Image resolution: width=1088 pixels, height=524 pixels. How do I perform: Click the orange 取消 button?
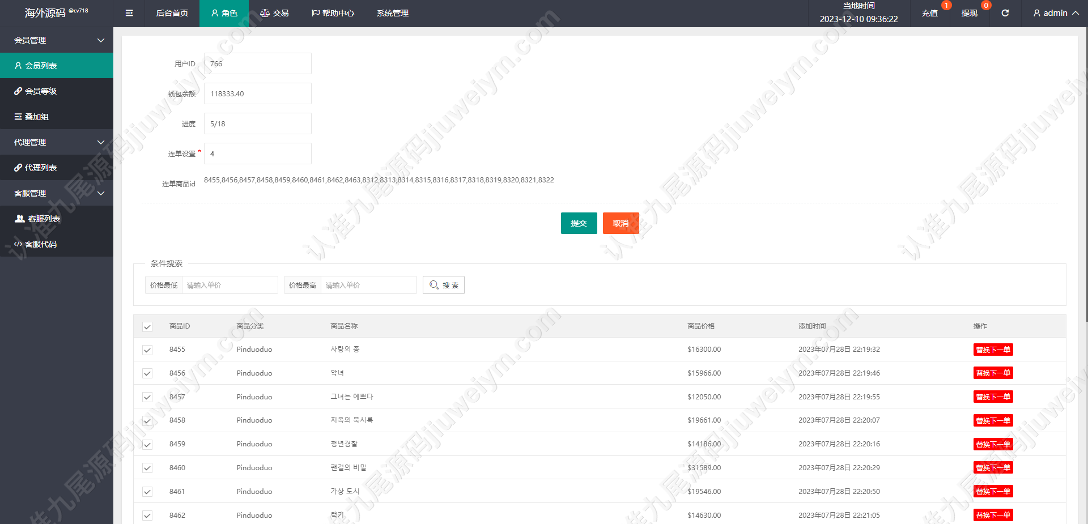click(620, 223)
